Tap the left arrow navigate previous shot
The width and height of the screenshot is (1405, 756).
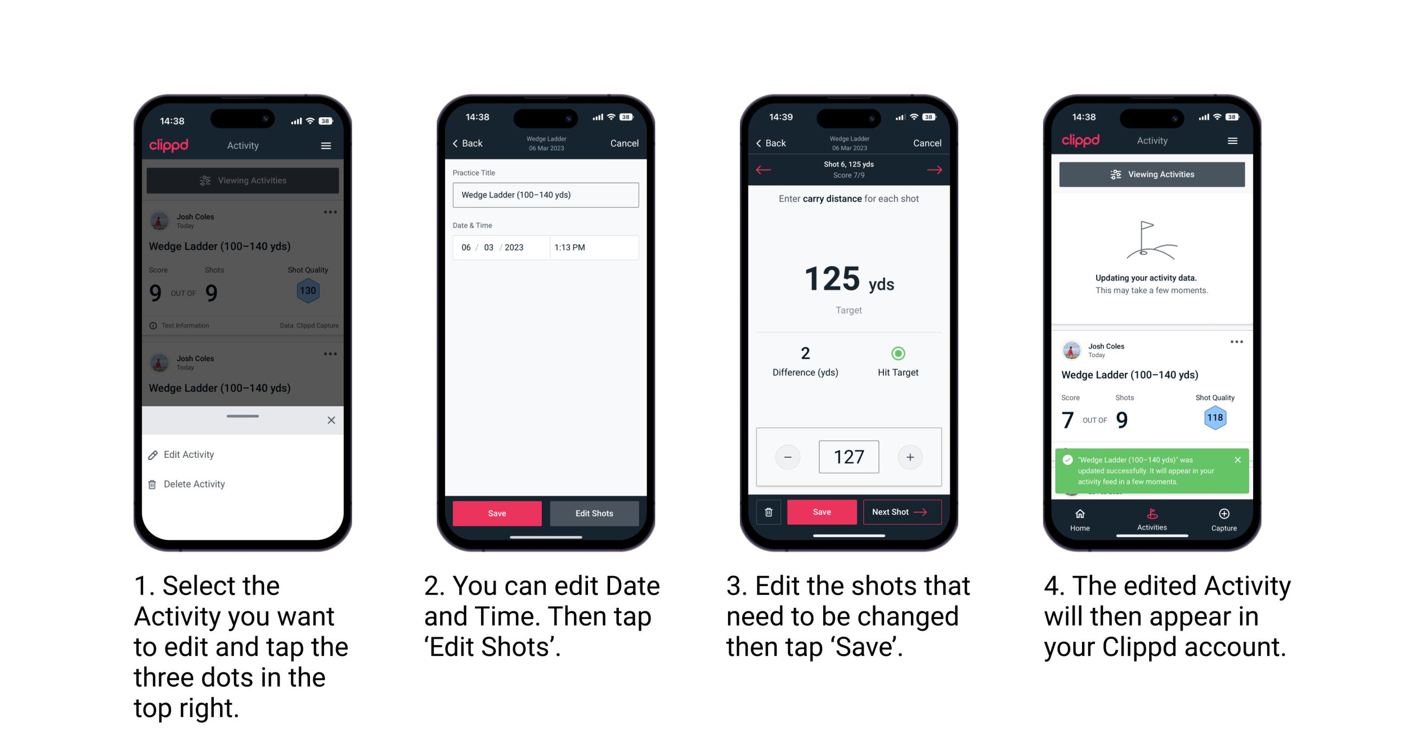[761, 168]
